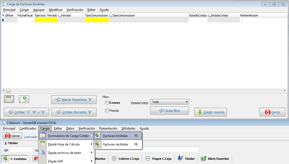The height and width of the screenshot is (164, 289).
Task: Click the Cobros C.Caja plus icon
Action: (114, 158)
